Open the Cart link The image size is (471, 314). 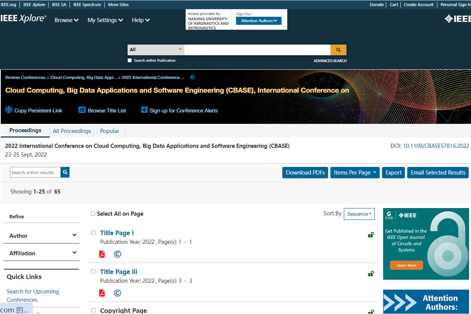394,5
